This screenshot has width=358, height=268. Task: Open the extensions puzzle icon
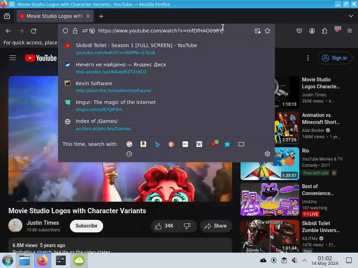[x=324, y=31]
